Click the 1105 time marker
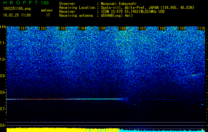 [102, 28]
